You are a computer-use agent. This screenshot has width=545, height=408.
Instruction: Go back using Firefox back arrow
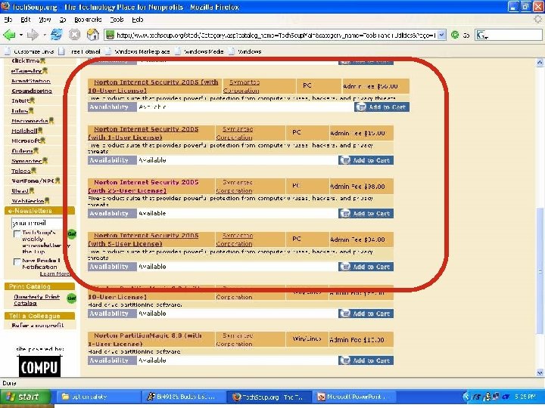[x=9, y=35]
